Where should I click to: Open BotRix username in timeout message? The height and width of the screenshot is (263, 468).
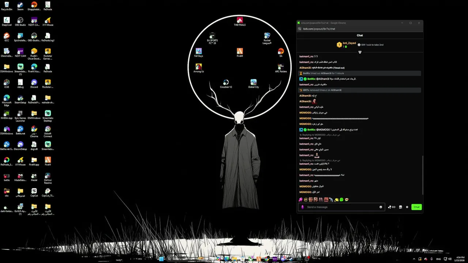pos(306,73)
